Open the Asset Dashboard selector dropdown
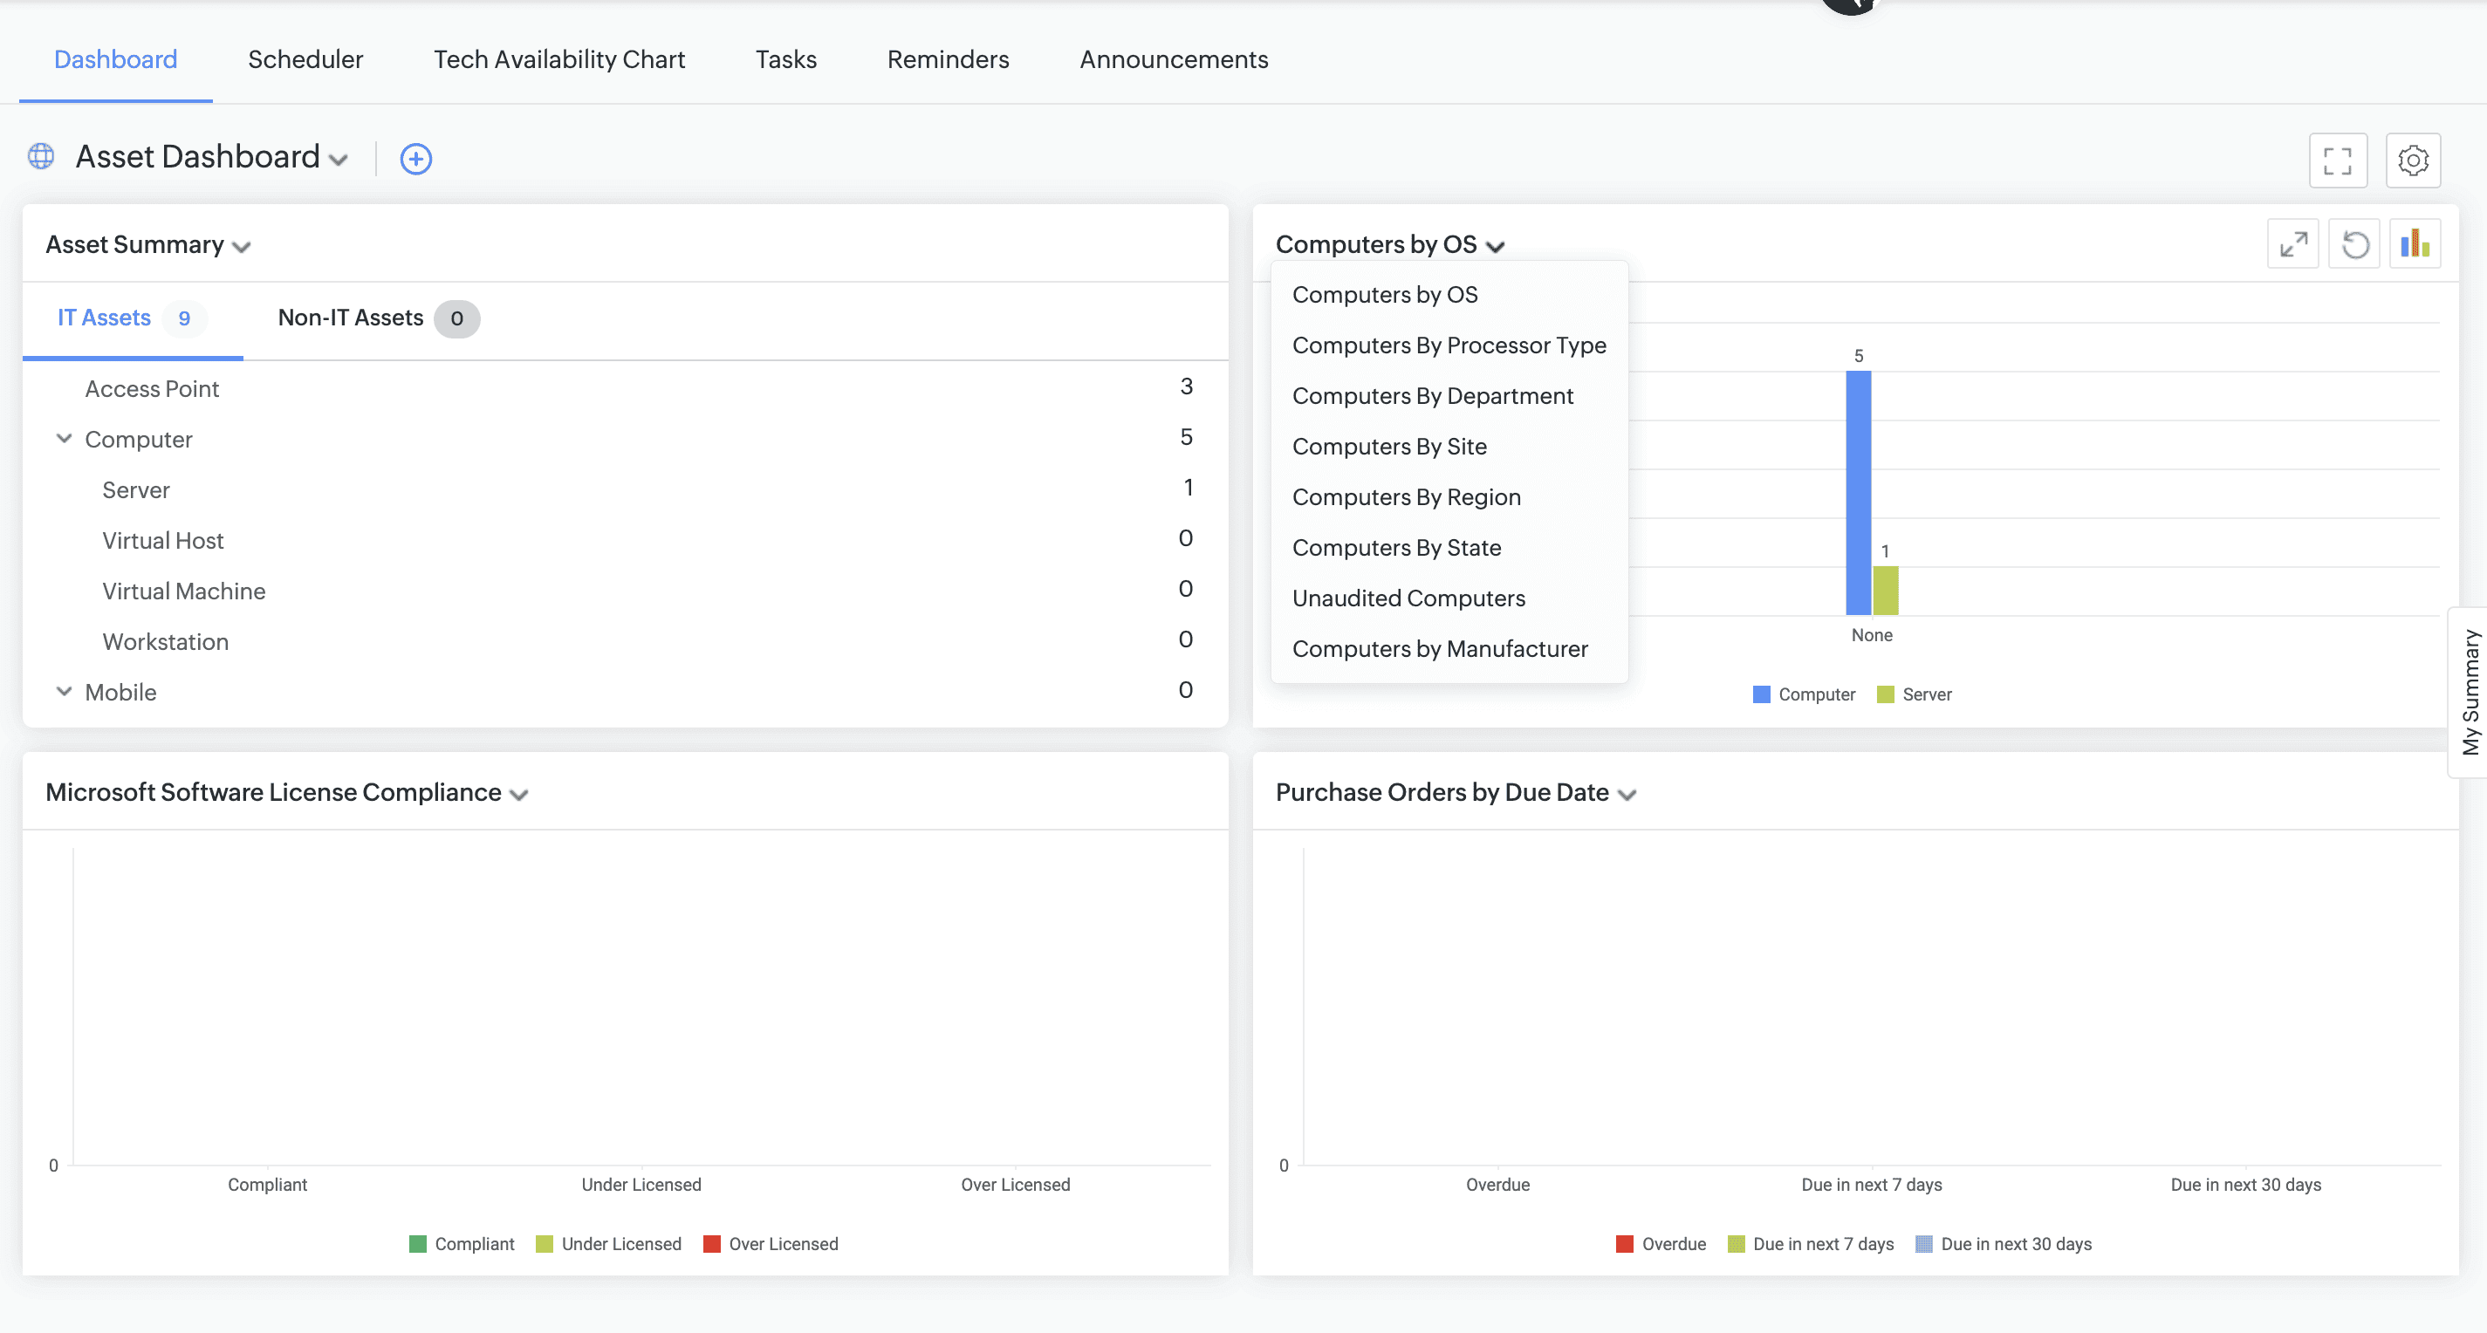Image resolution: width=2487 pixels, height=1333 pixels. [x=338, y=161]
